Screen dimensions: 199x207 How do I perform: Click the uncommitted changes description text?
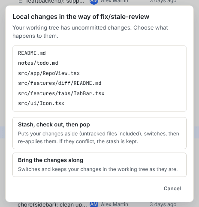pyautogui.click(x=90, y=32)
